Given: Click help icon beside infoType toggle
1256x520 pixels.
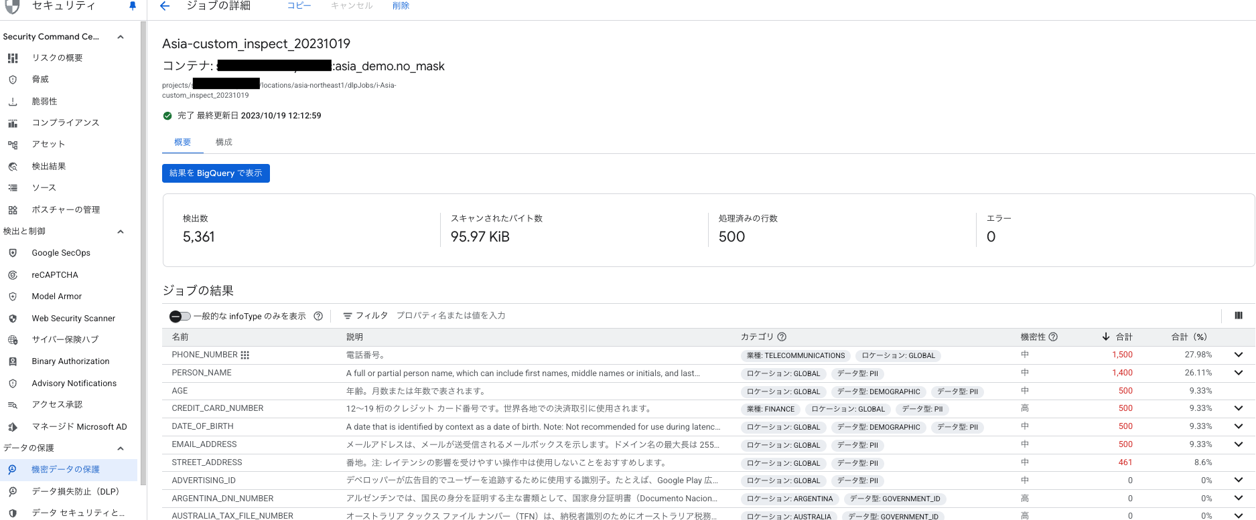Looking at the screenshot, I should [x=318, y=317].
